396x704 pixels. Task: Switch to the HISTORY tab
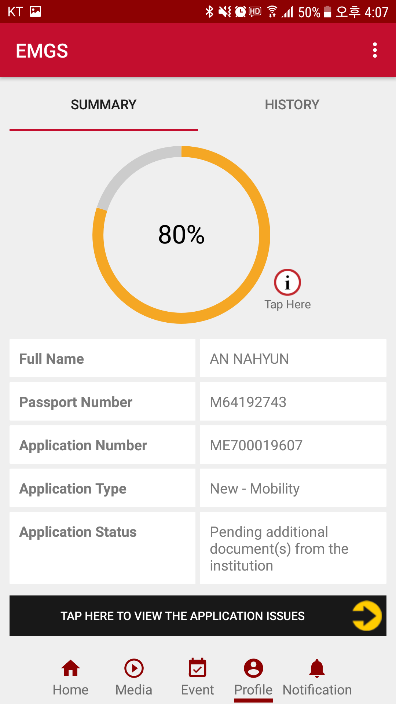click(292, 105)
